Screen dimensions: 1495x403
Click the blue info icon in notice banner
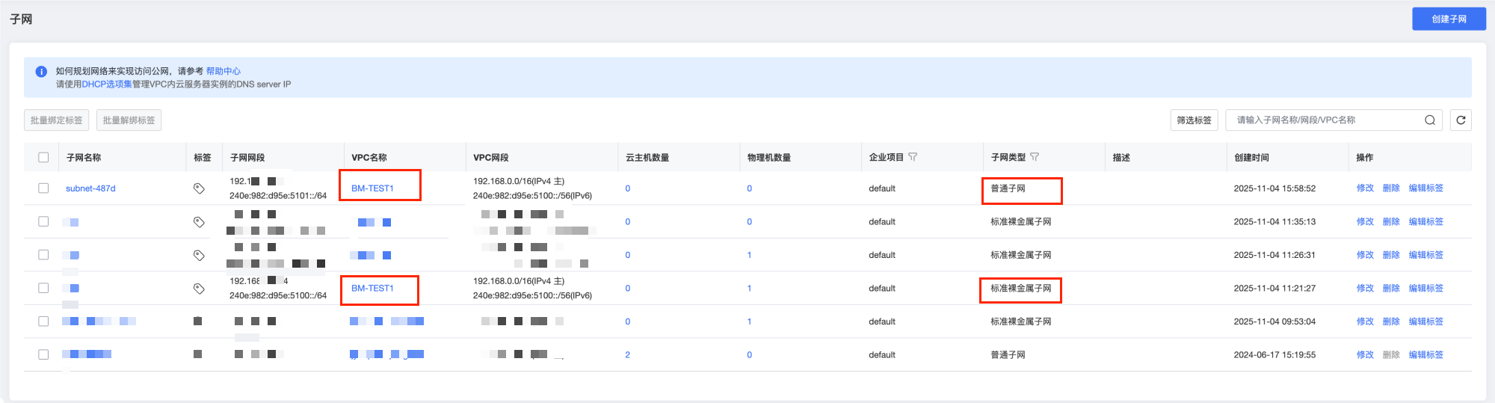point(41,72)
